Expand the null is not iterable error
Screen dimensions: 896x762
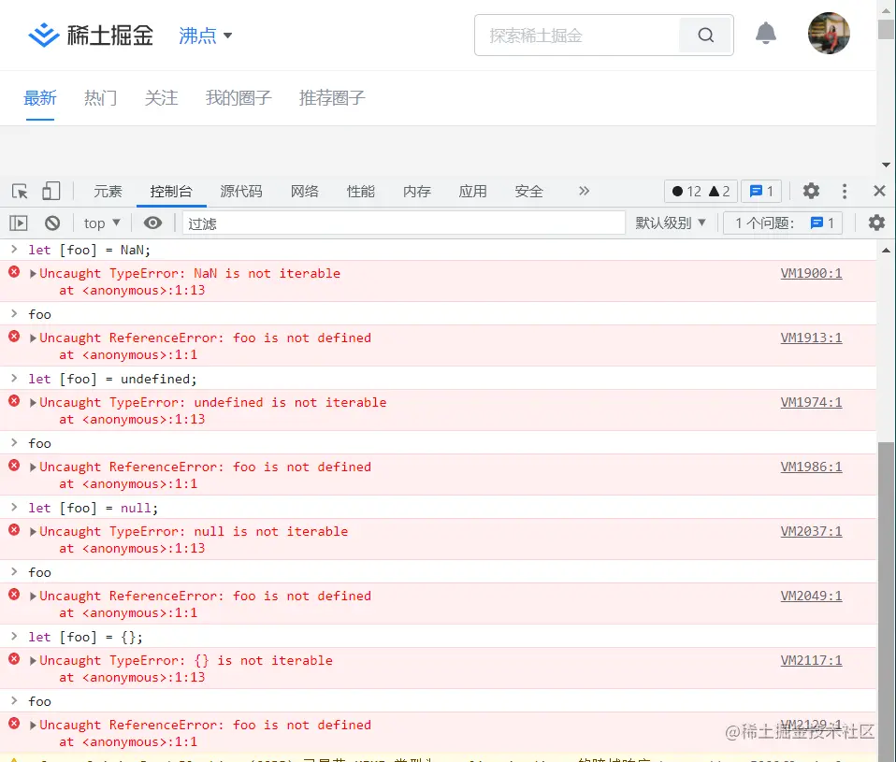33,532
